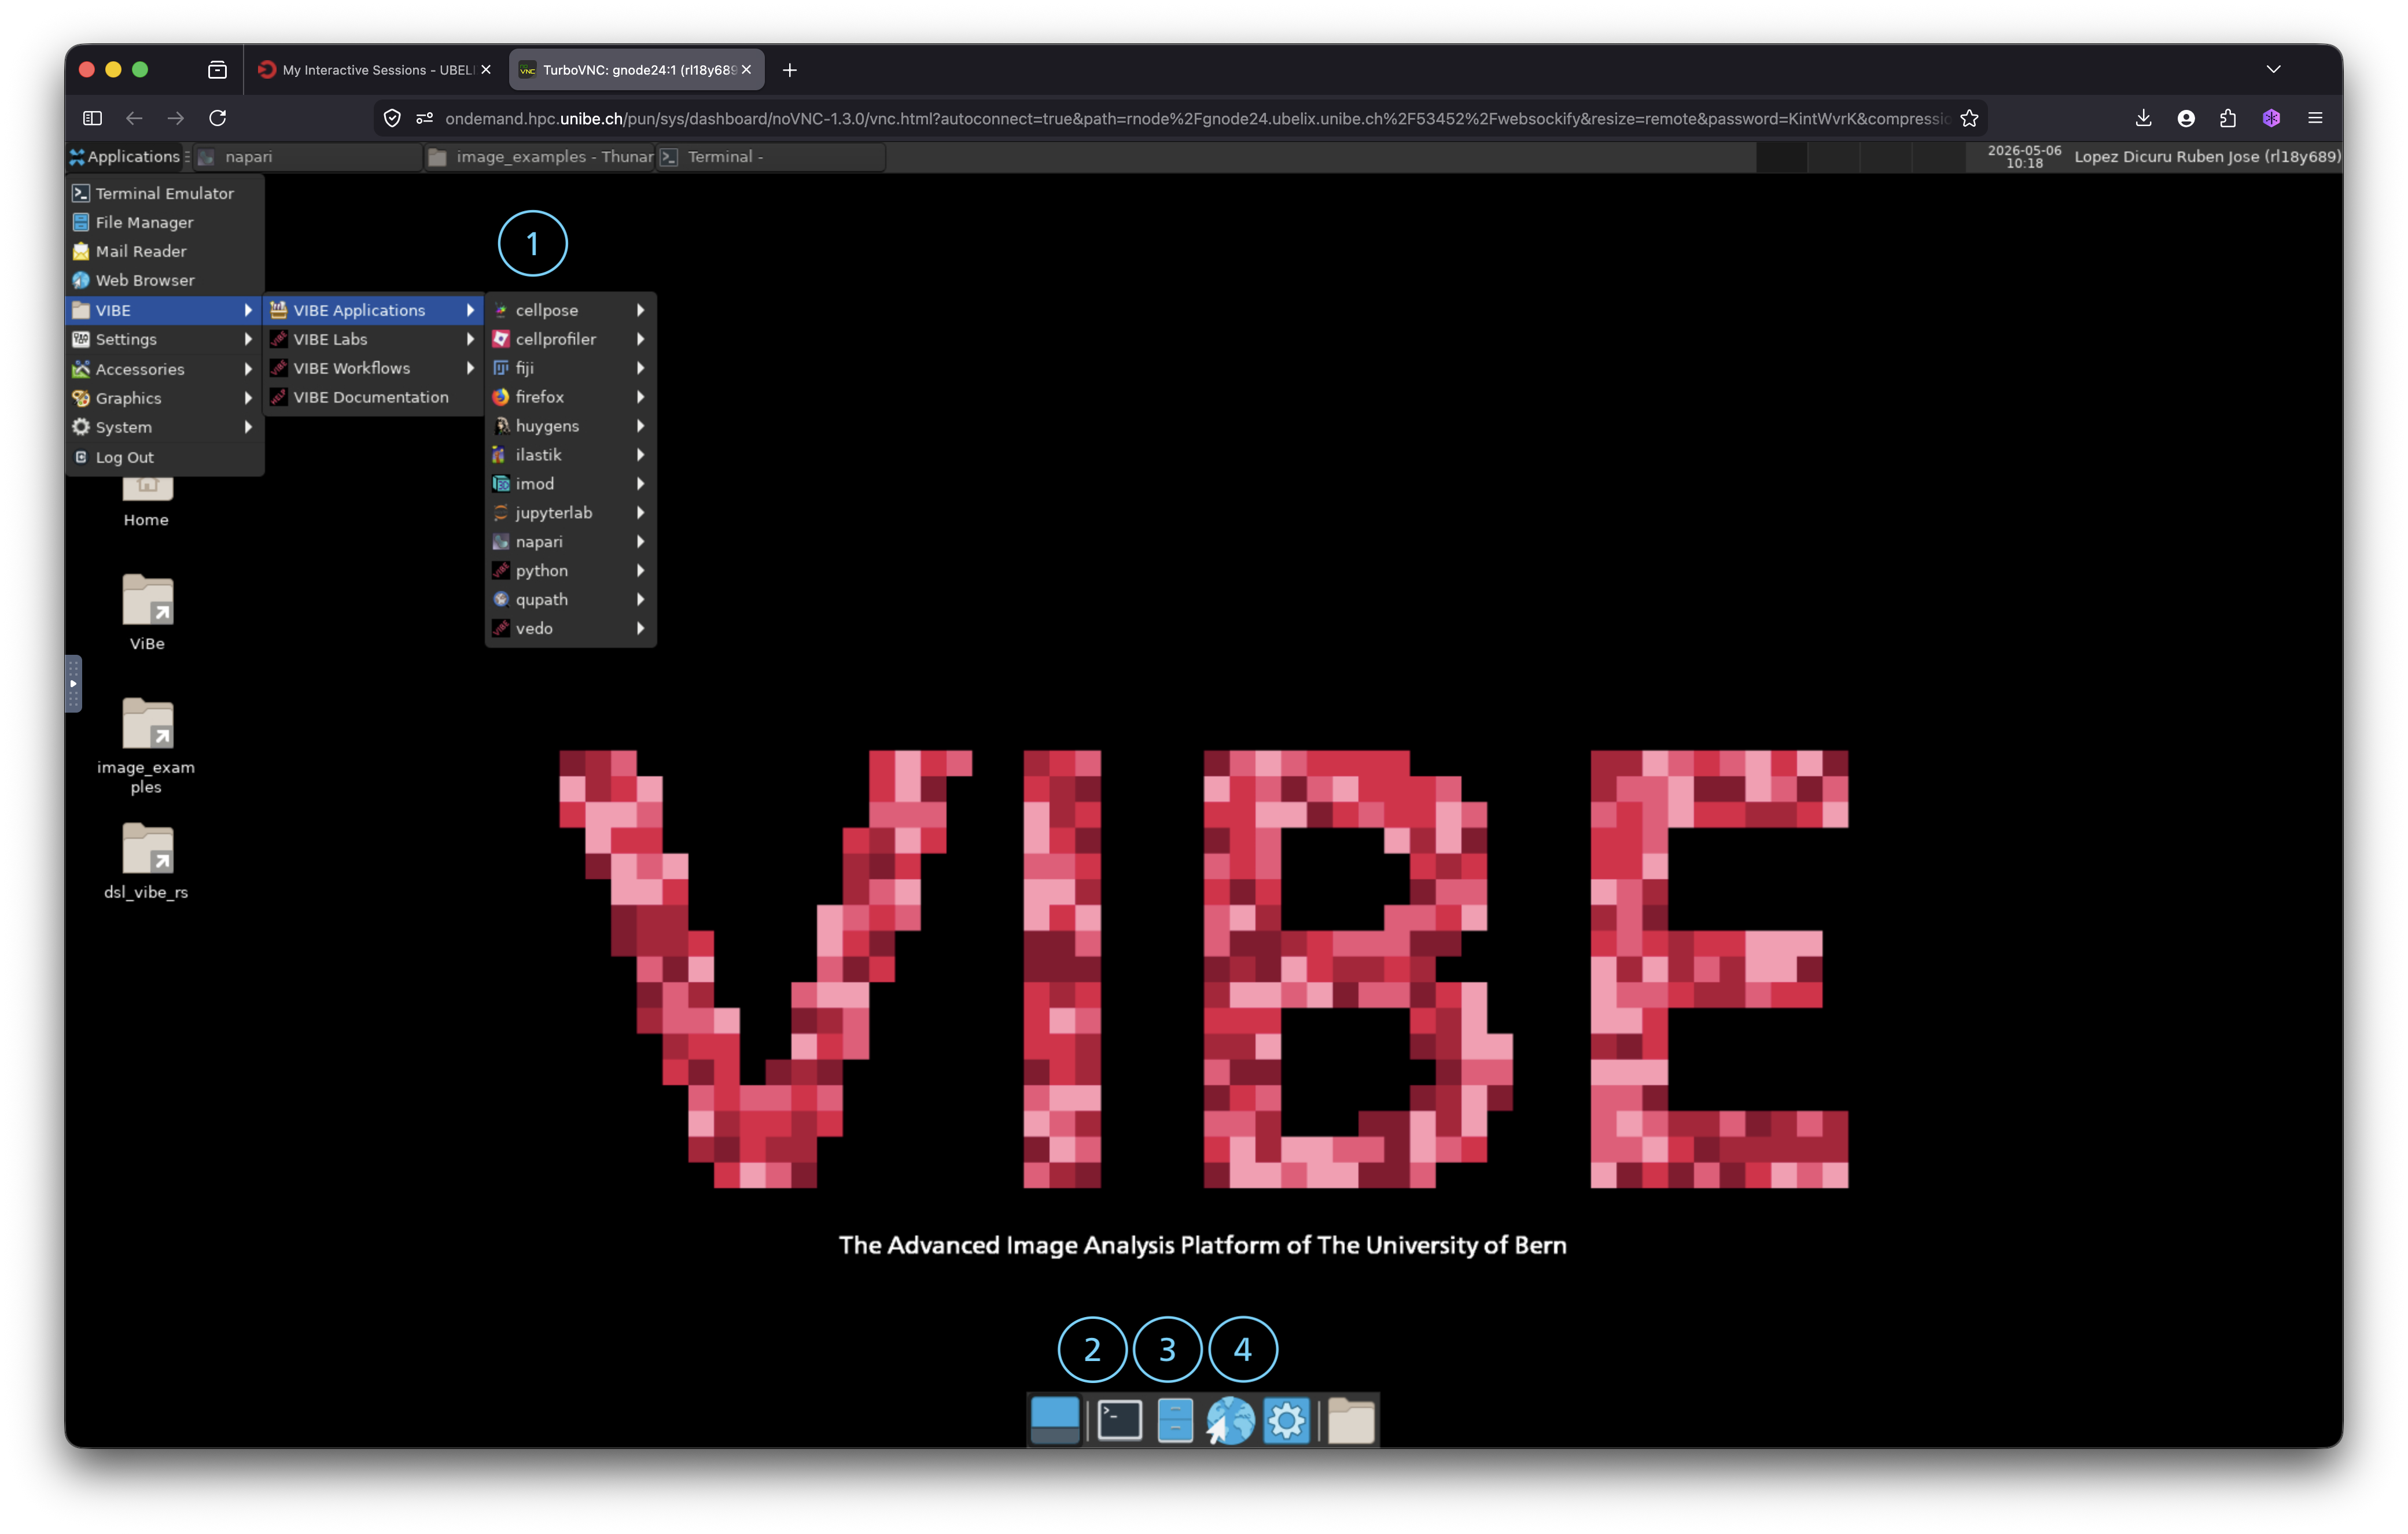Expand the fiji submenu arrow
The height and width of the screenshot is (1534, 2408).
(640, 368)
